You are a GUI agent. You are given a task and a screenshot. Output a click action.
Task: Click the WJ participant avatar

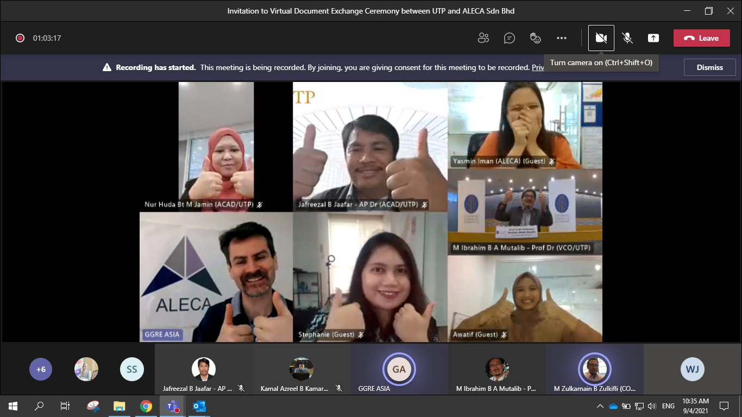(x=692, y=369)
